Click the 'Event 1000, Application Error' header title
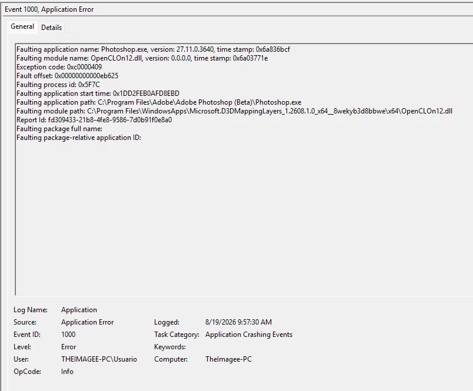 pyautogui.click(x=49, y=9)
